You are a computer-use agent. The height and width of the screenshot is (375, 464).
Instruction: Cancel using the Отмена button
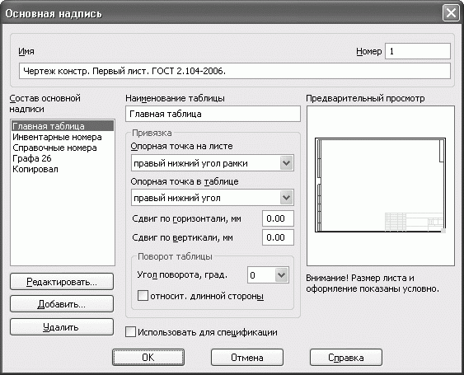click(247, 357)
